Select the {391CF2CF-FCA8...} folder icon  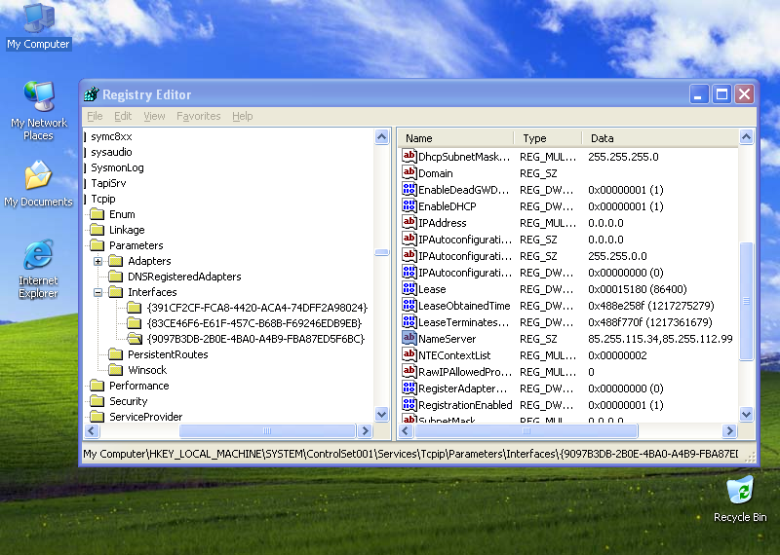pos(134,308)
